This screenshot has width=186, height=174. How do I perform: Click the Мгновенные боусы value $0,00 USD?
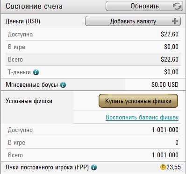(x=165, y=85)
